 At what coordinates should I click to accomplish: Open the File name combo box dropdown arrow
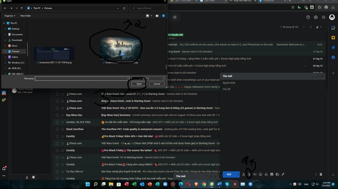(127, 79)
